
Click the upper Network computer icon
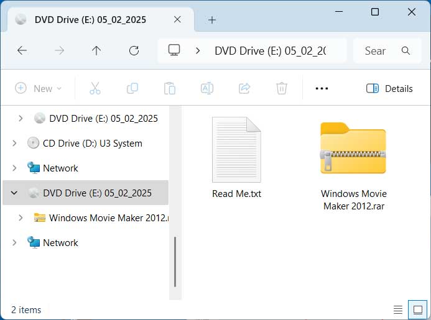click(x=34, y=168)
